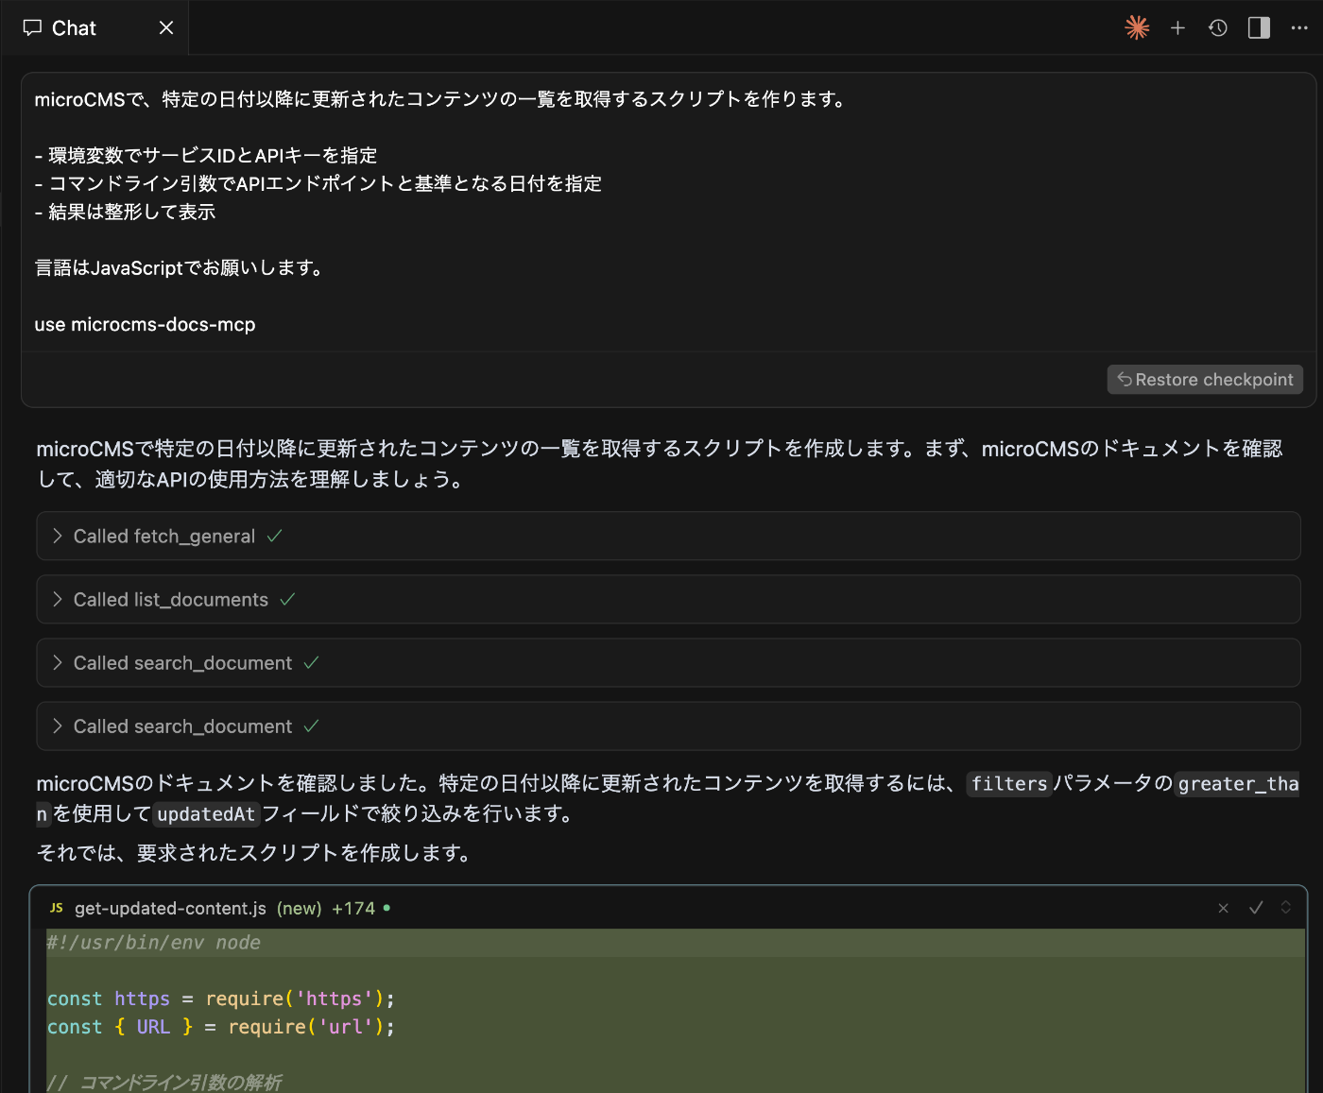Click the Restore checkpoint button

(x=1205, y=380)
